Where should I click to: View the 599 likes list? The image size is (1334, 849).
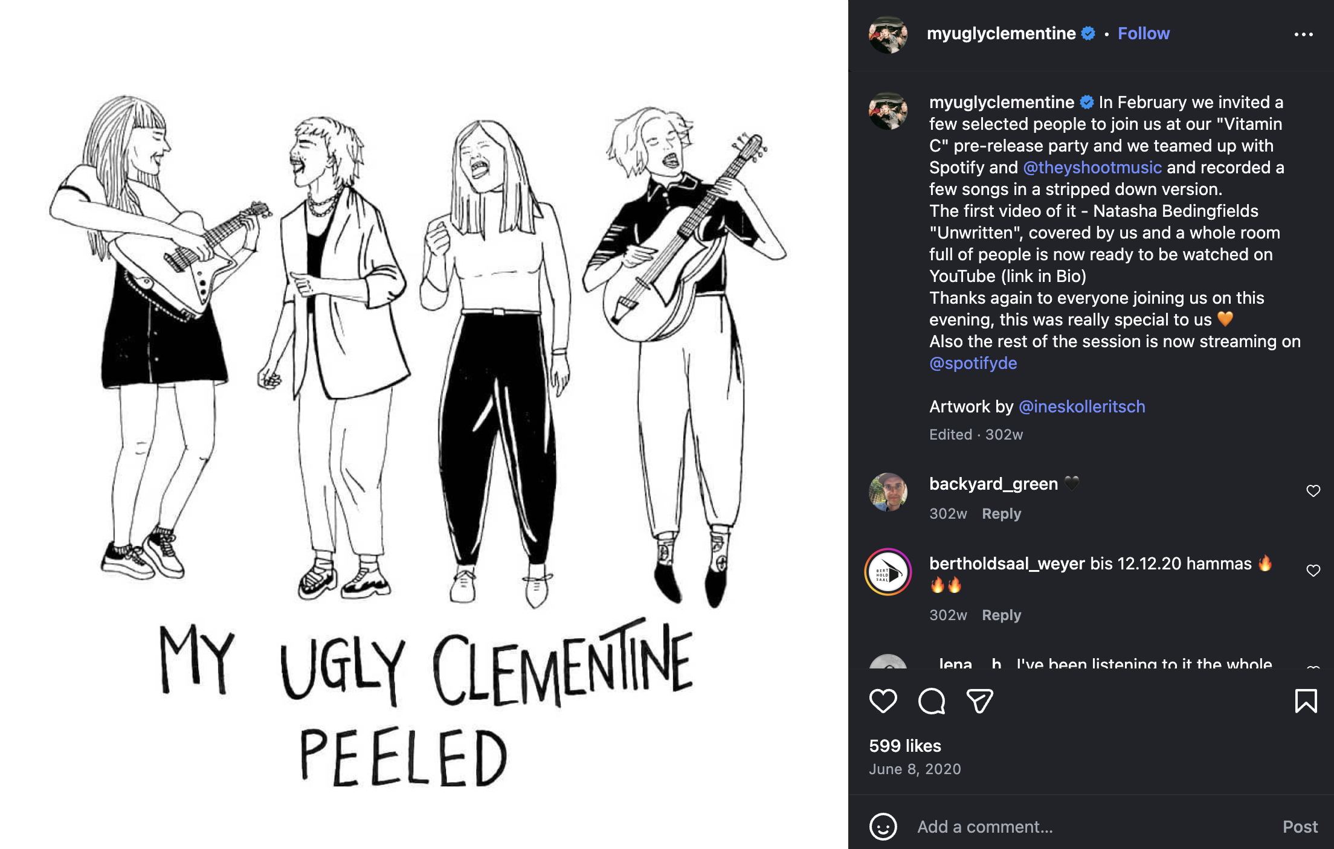tap(904, 746)
